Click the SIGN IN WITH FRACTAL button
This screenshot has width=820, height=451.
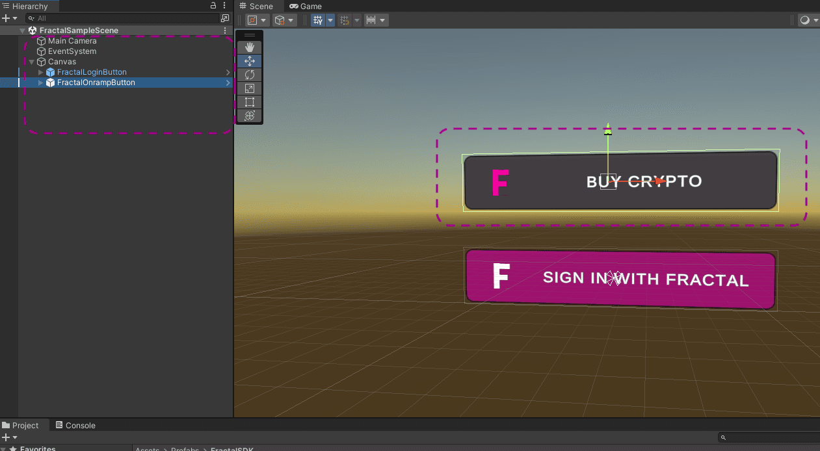[x=620, y=279]
